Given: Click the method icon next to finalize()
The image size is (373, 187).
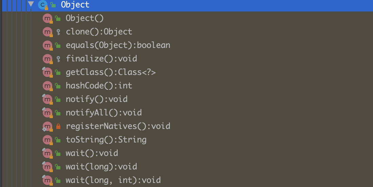Looking at the screenshot, I should 47,59.
